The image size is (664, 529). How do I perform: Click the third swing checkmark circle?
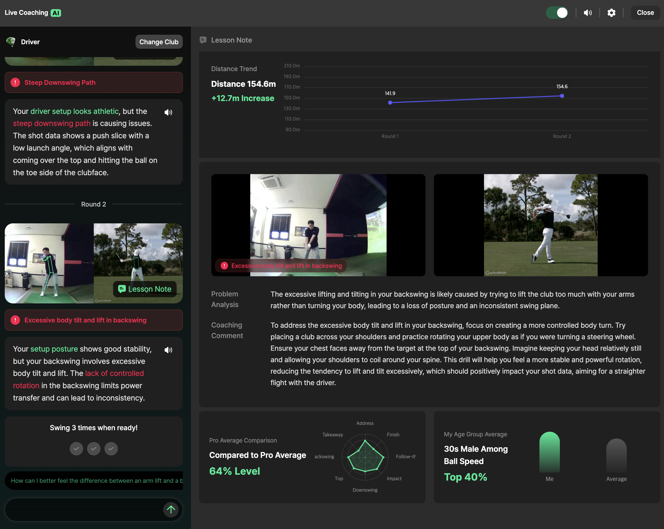(x=111, y=449)
